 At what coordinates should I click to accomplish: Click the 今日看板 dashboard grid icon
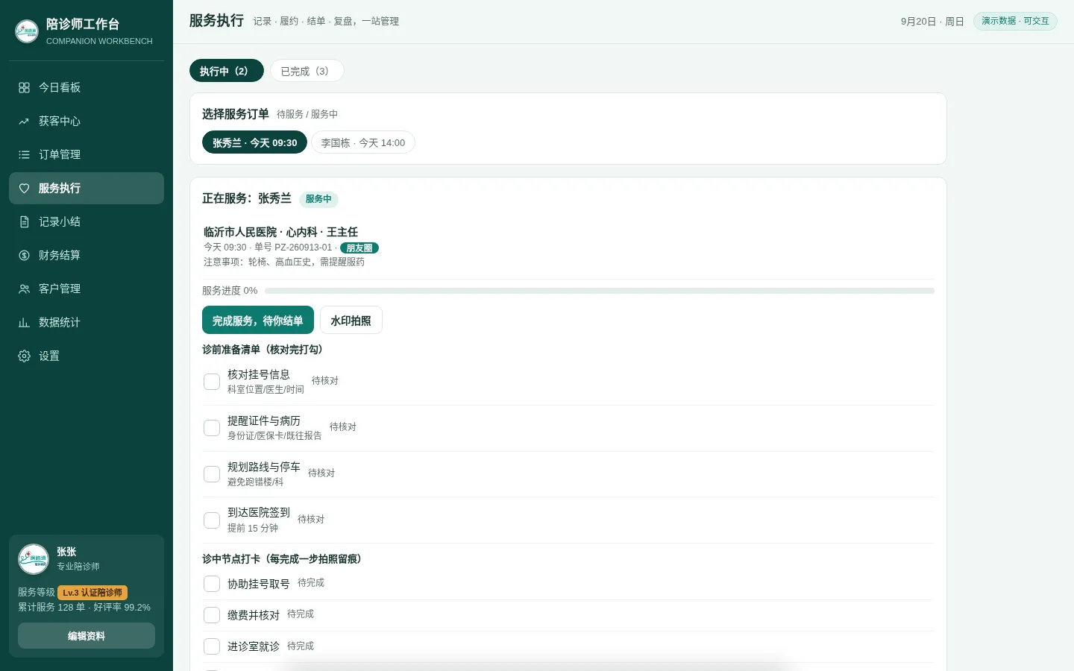click(24, 87)
